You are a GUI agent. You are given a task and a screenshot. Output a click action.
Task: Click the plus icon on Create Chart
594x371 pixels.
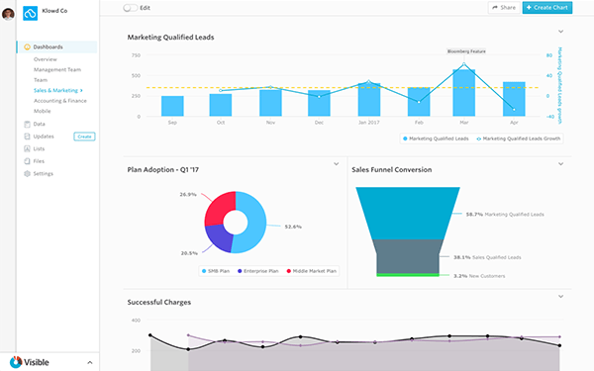pyautogui.click(x=529, y=8)
